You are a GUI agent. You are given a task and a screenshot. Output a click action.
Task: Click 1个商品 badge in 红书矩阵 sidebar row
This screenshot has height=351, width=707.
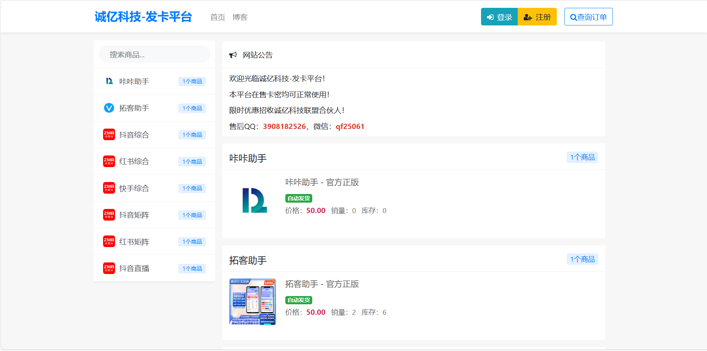[x=192, y=242]
